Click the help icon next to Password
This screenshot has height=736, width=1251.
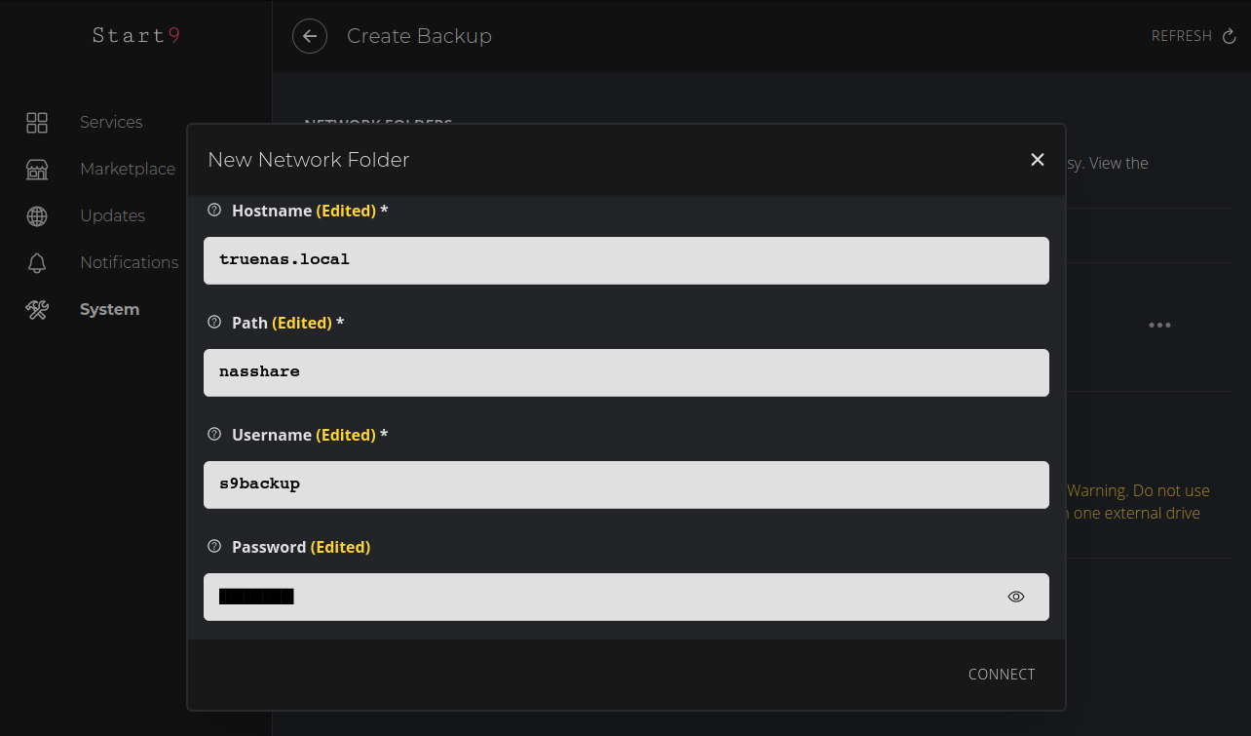click(215, 547)
